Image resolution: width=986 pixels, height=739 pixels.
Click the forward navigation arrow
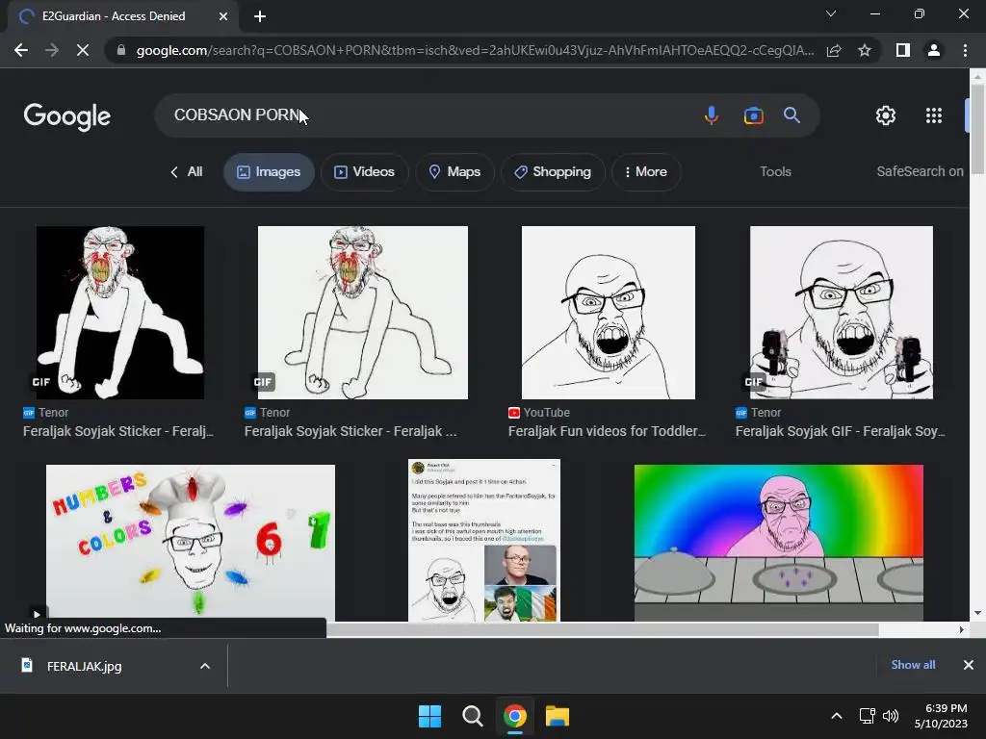pyautogui.click(x=52, y=50)
